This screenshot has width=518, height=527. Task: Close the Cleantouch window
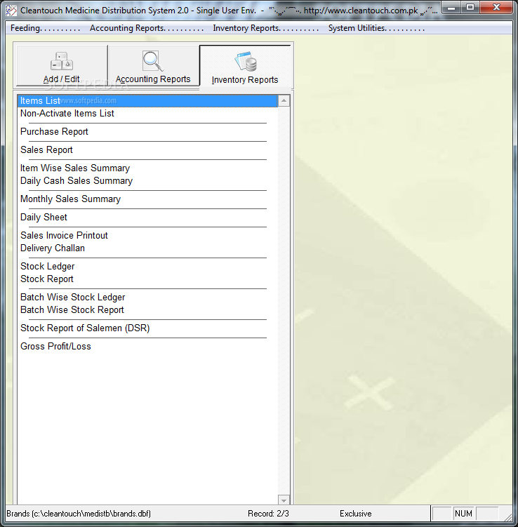point(496,8)
